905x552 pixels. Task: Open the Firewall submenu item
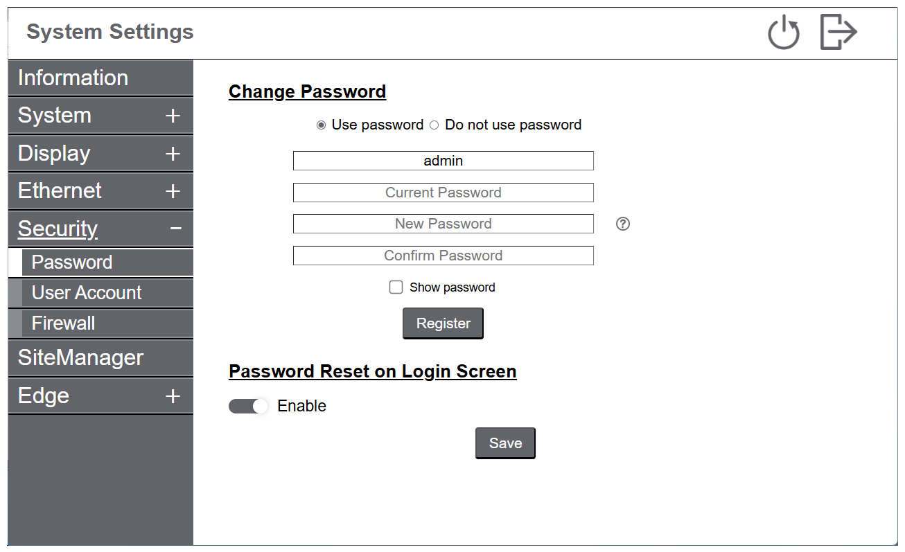point(64,323)
